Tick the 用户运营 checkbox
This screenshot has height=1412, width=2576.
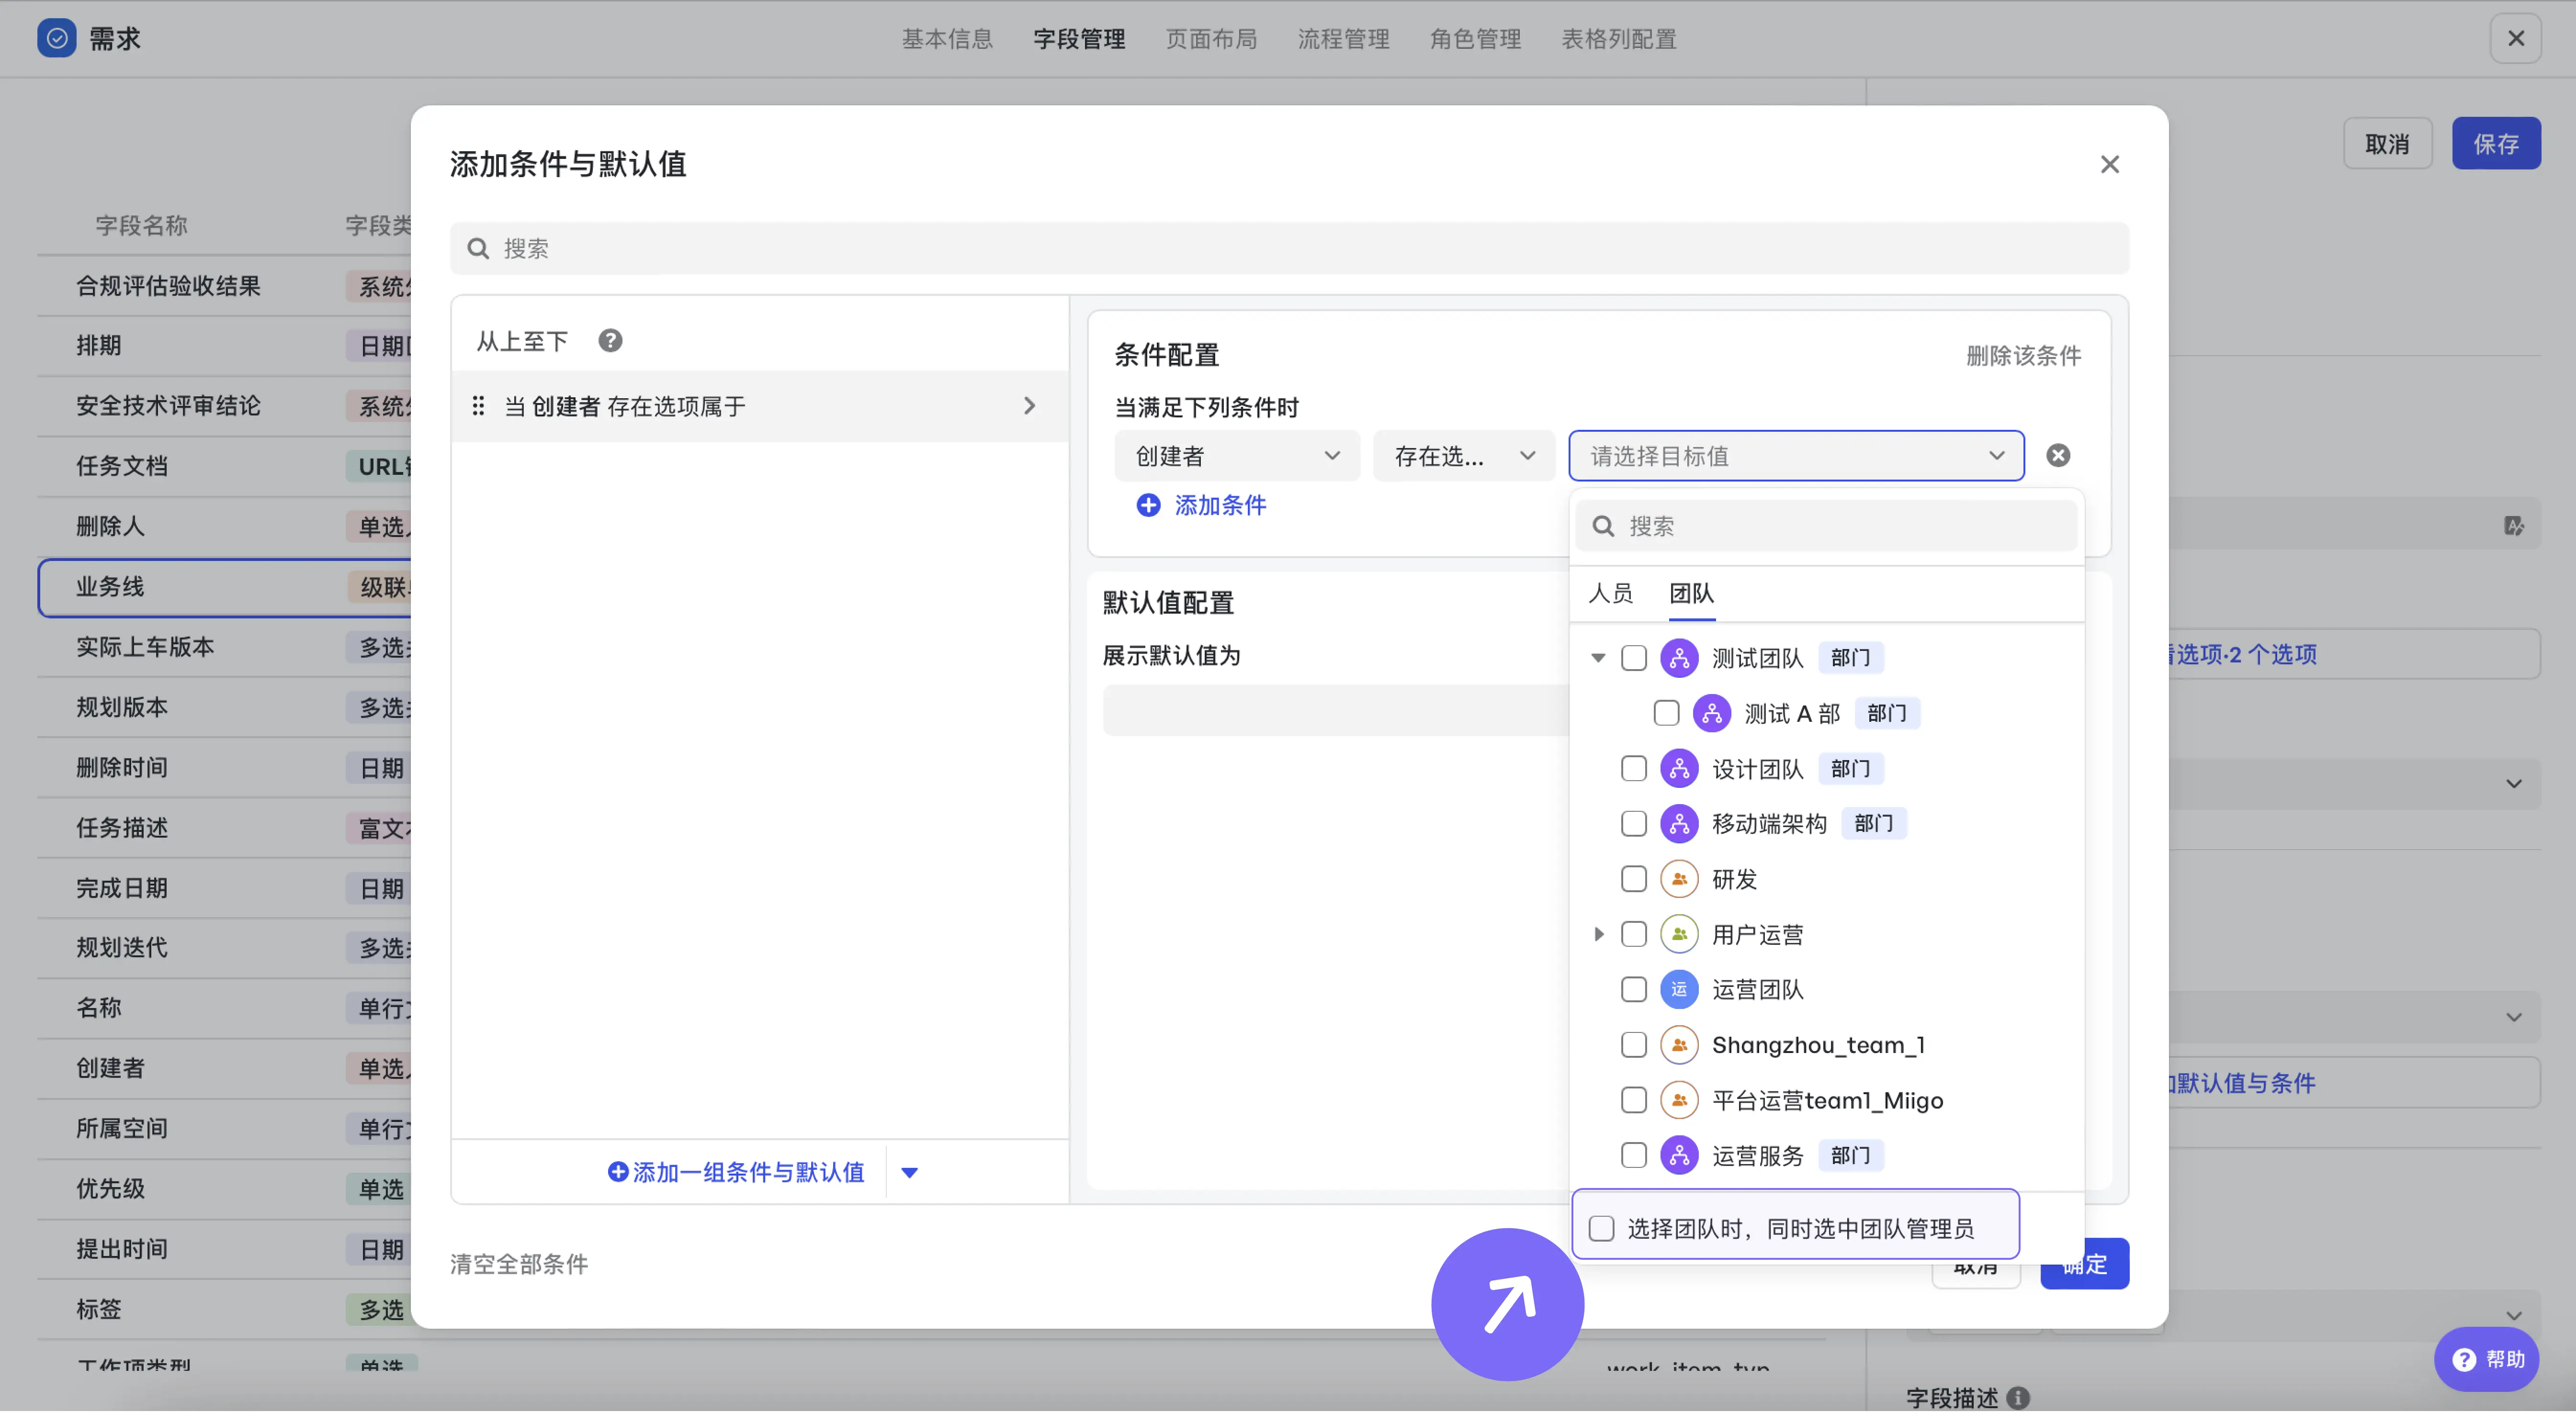(x=1633, y=934)
